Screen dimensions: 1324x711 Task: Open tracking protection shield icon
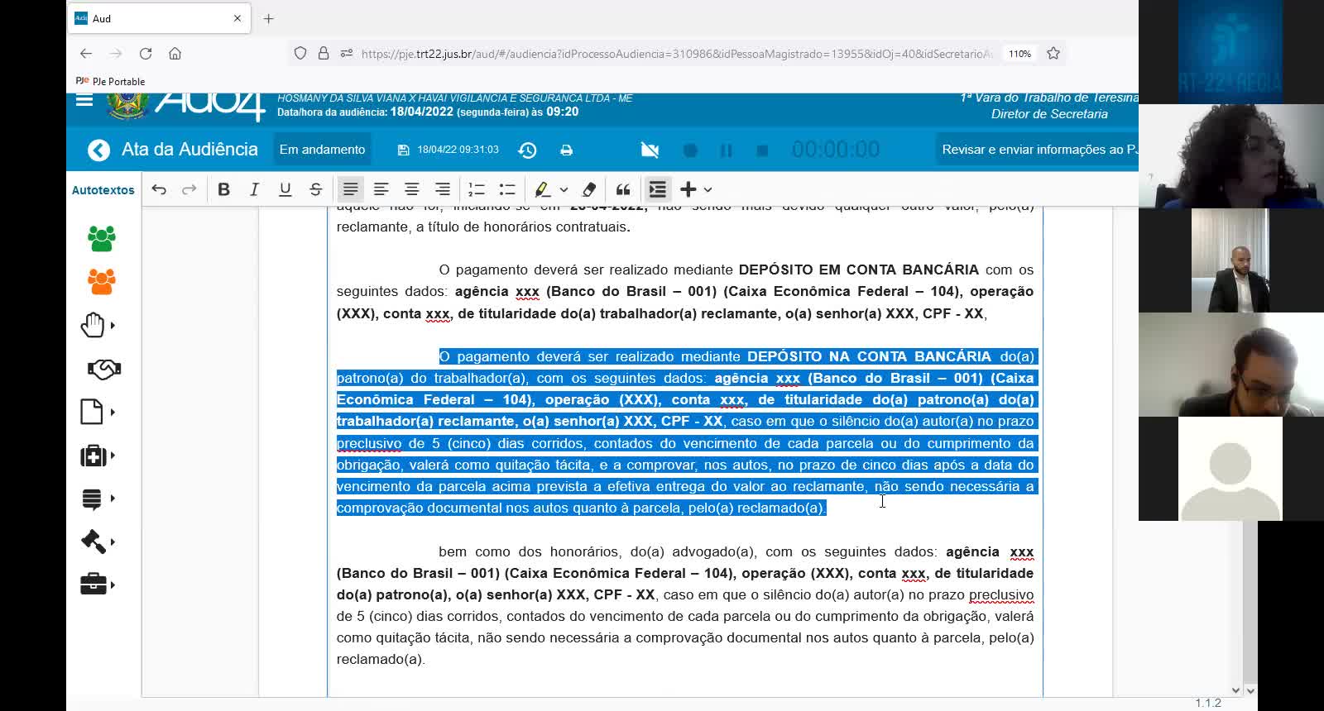300,54
